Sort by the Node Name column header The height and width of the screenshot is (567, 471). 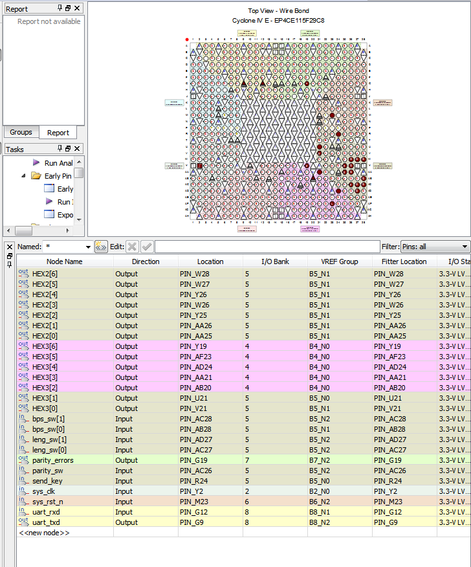[x=65, y=261]
